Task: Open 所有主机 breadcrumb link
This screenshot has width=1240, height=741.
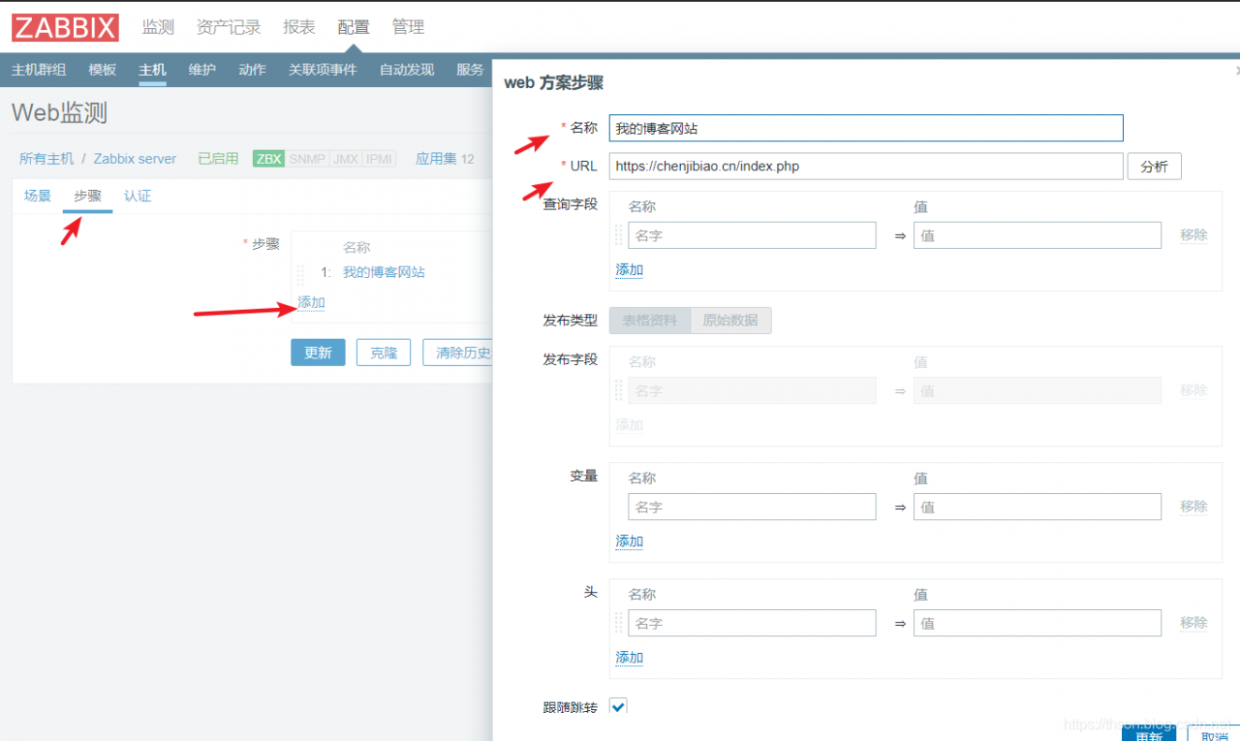Action: [46, 159]
